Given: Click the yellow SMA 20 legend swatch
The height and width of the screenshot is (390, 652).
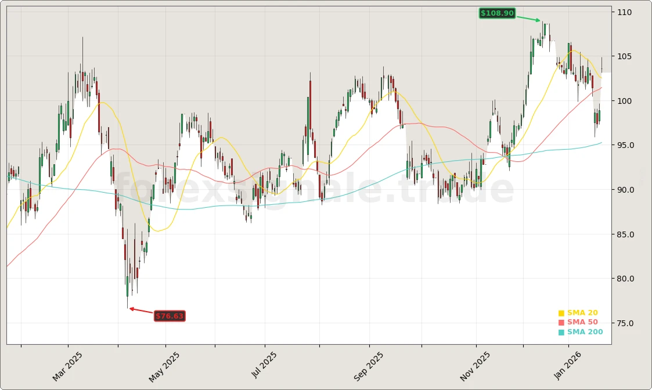Looking at the screenshot, I should 561,313.
